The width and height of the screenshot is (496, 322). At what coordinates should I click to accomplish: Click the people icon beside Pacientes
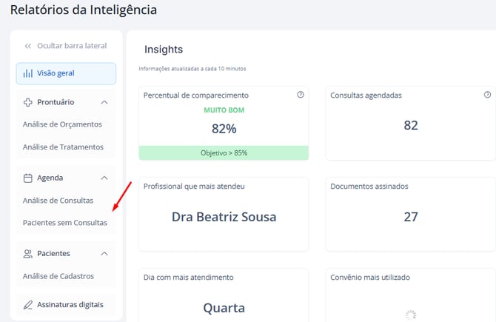(x=28, y=253)
